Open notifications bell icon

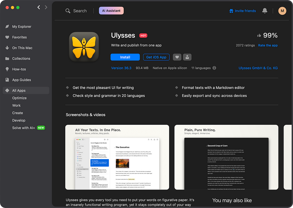pyautogui.click(x=265, y=11)
